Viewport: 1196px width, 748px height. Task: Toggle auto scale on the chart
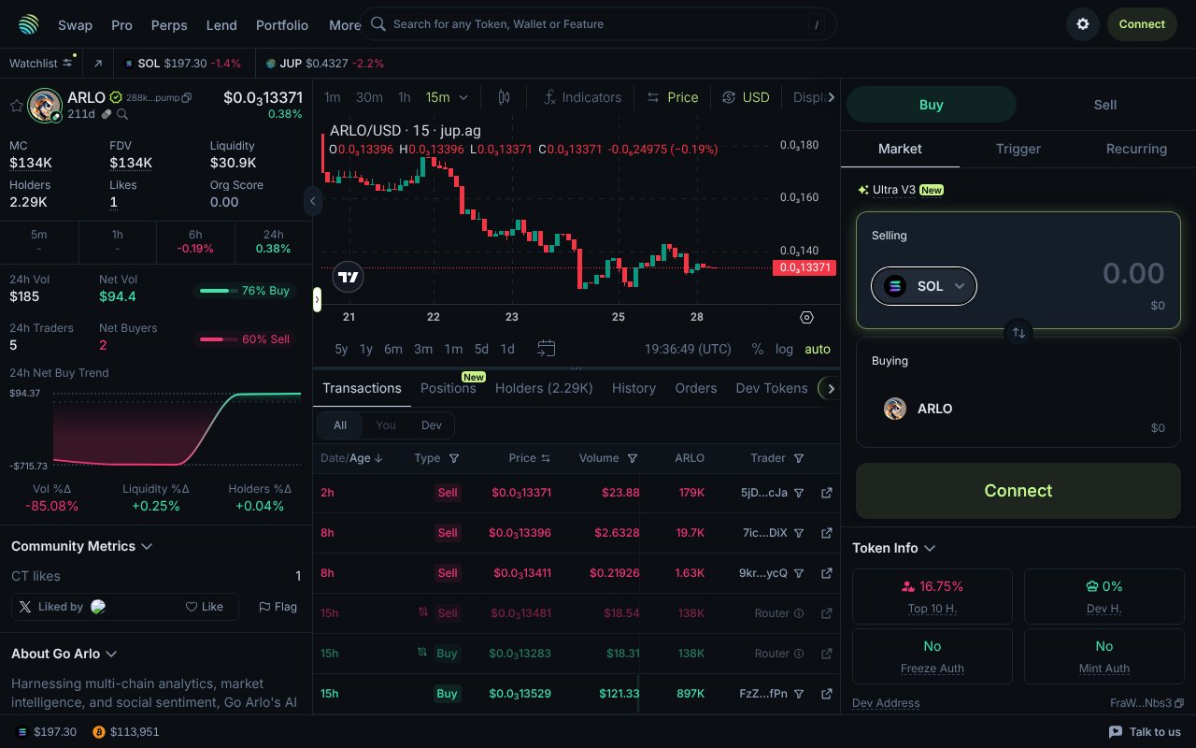[818, 349]
